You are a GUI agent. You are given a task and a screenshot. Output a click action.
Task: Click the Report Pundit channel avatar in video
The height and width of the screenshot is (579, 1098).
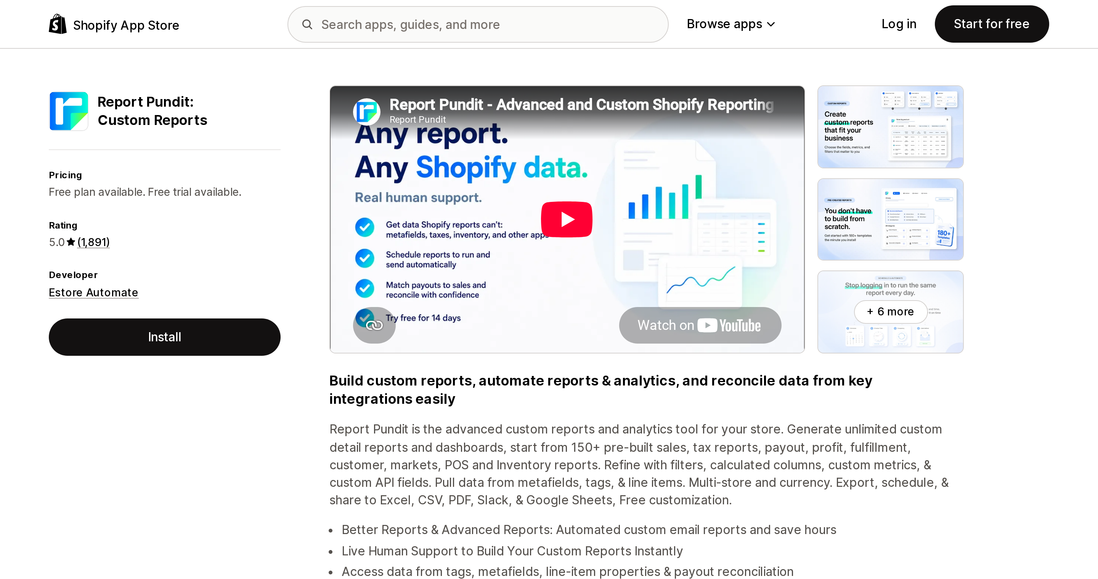tap(366, 112)
